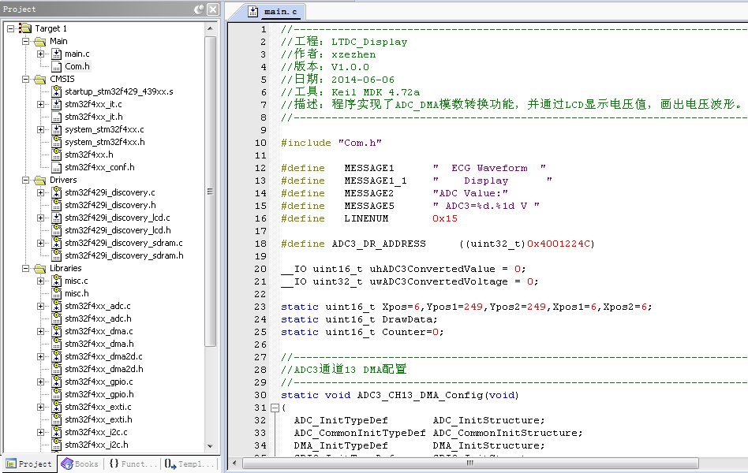Select the main.c editor tab
This screenshot has height=473, width=748.
tap(274, 12)
